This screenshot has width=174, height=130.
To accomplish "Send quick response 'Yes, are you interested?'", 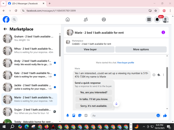I will pos(94,92).
